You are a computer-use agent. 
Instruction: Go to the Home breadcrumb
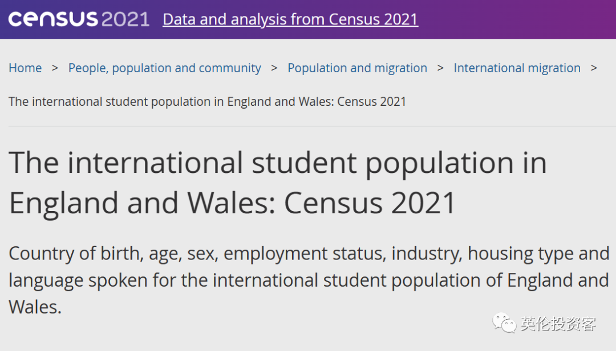coord(25,68)
